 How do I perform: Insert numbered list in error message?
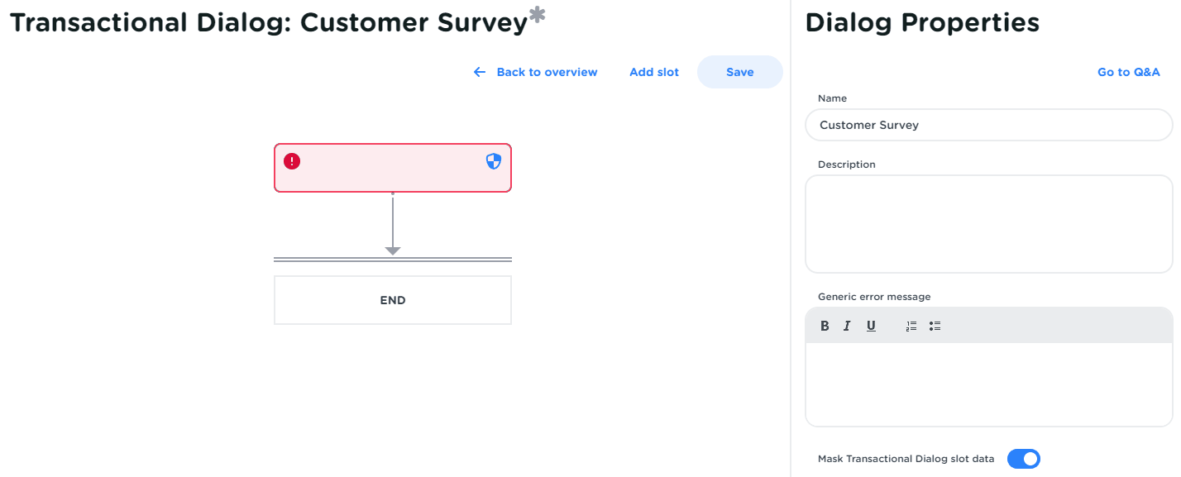911,326
